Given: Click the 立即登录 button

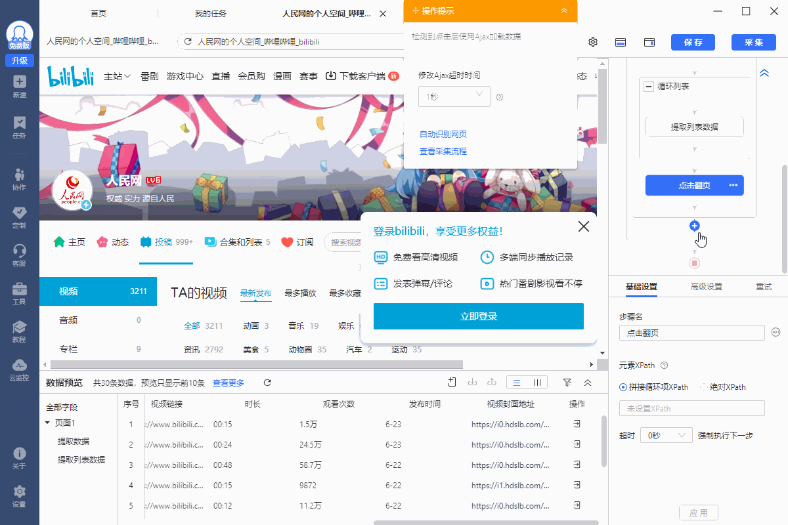Looking at the screenshot, I should [x=479, y=316].
